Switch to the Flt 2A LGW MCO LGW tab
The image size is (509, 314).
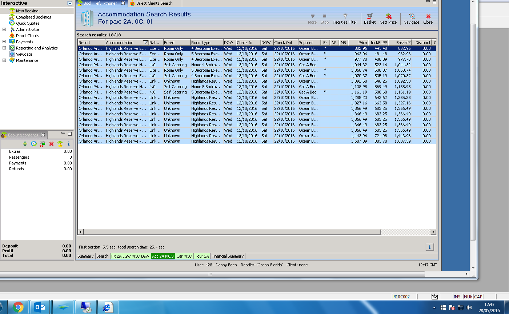(130, 256)
